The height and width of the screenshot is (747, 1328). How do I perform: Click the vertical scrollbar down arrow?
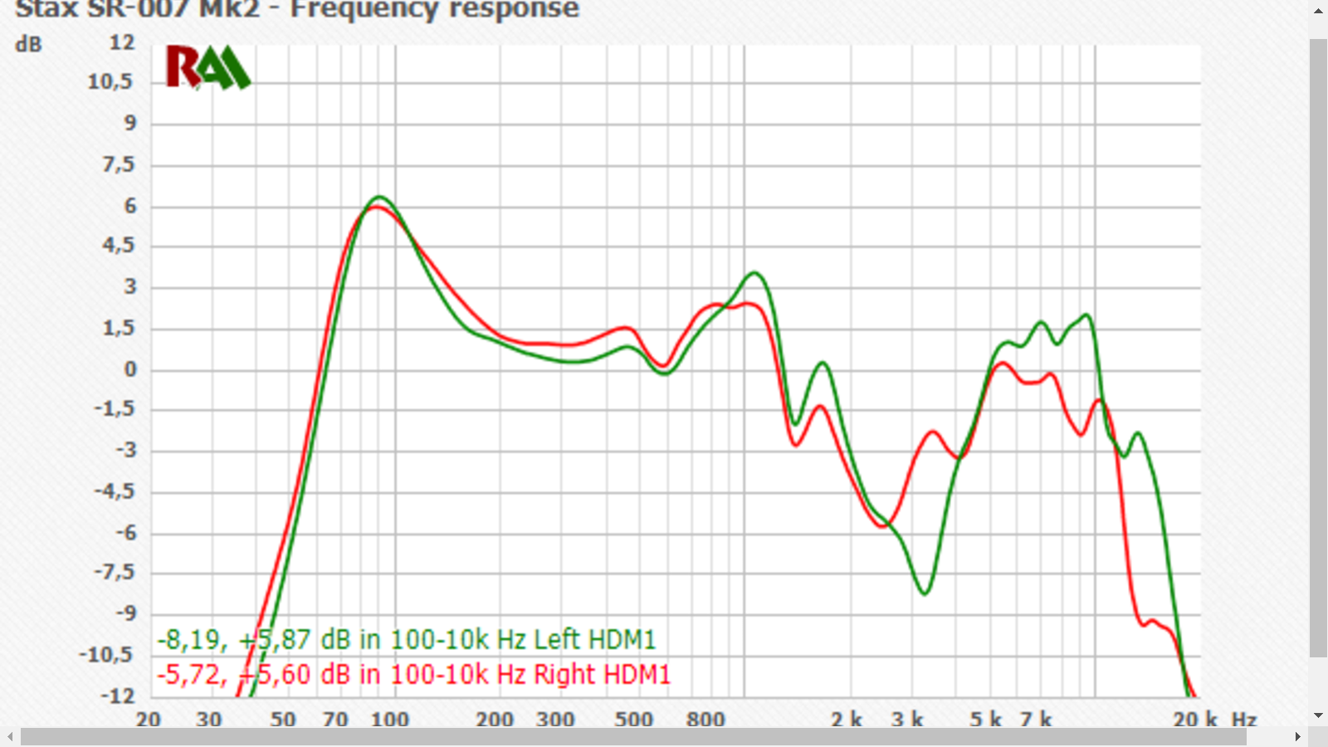tap(1318, 715)
